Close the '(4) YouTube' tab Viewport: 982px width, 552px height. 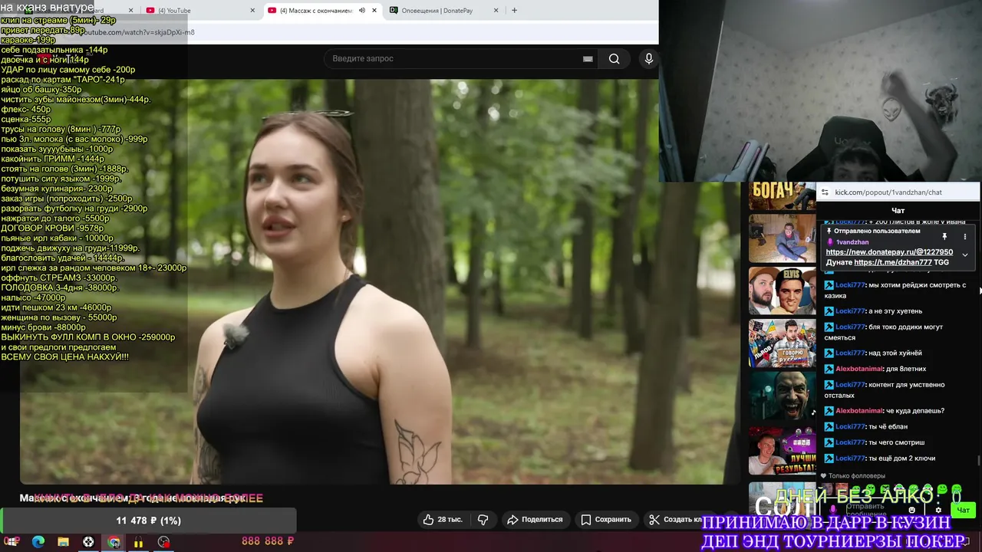tap(253, 11)
